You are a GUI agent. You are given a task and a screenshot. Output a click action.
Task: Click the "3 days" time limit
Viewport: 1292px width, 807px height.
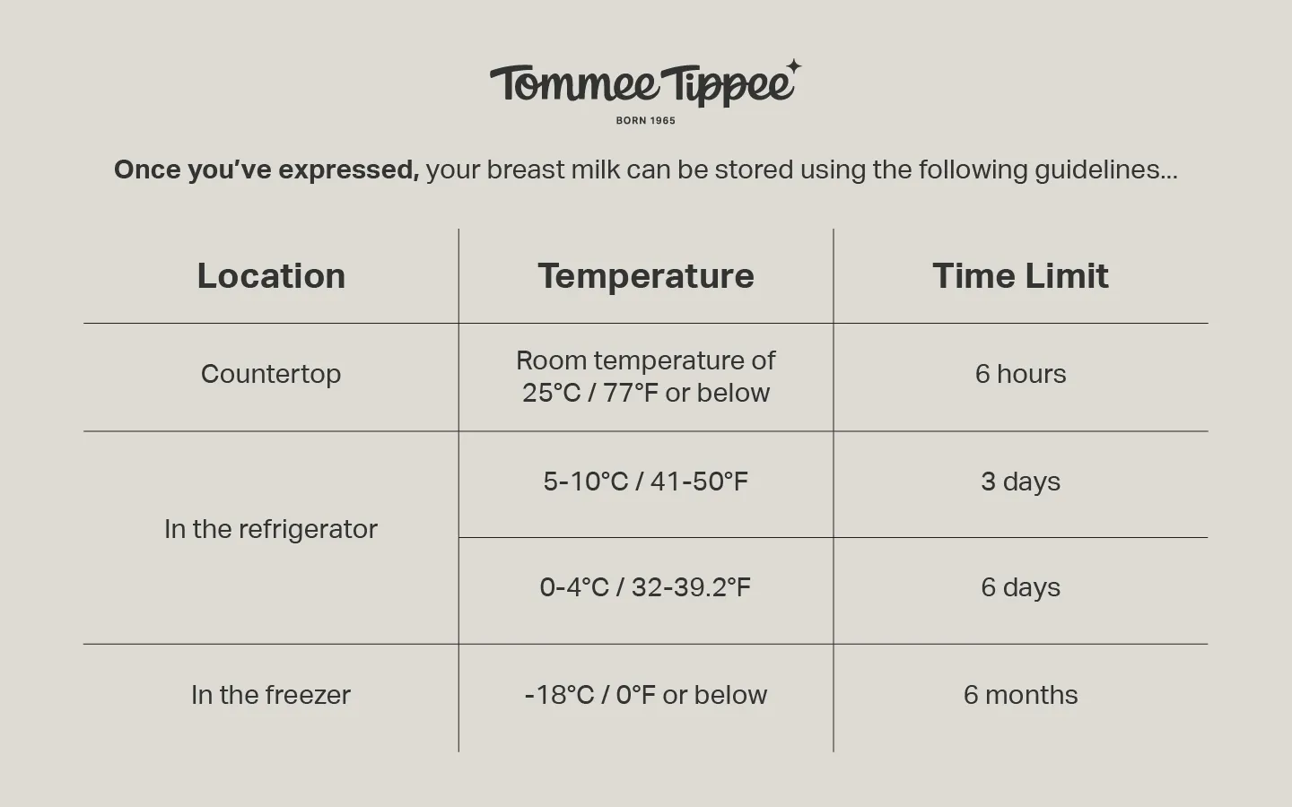(x=1020, y=482)
